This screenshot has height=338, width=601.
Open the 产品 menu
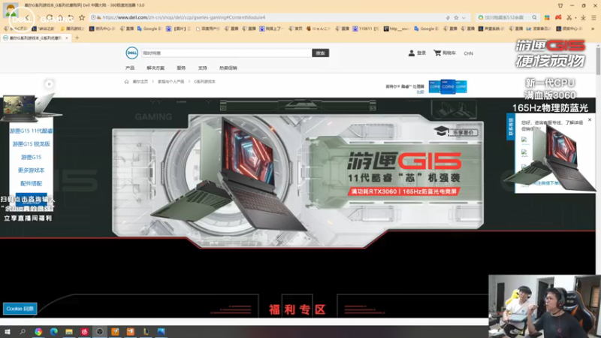pos(130,68)
